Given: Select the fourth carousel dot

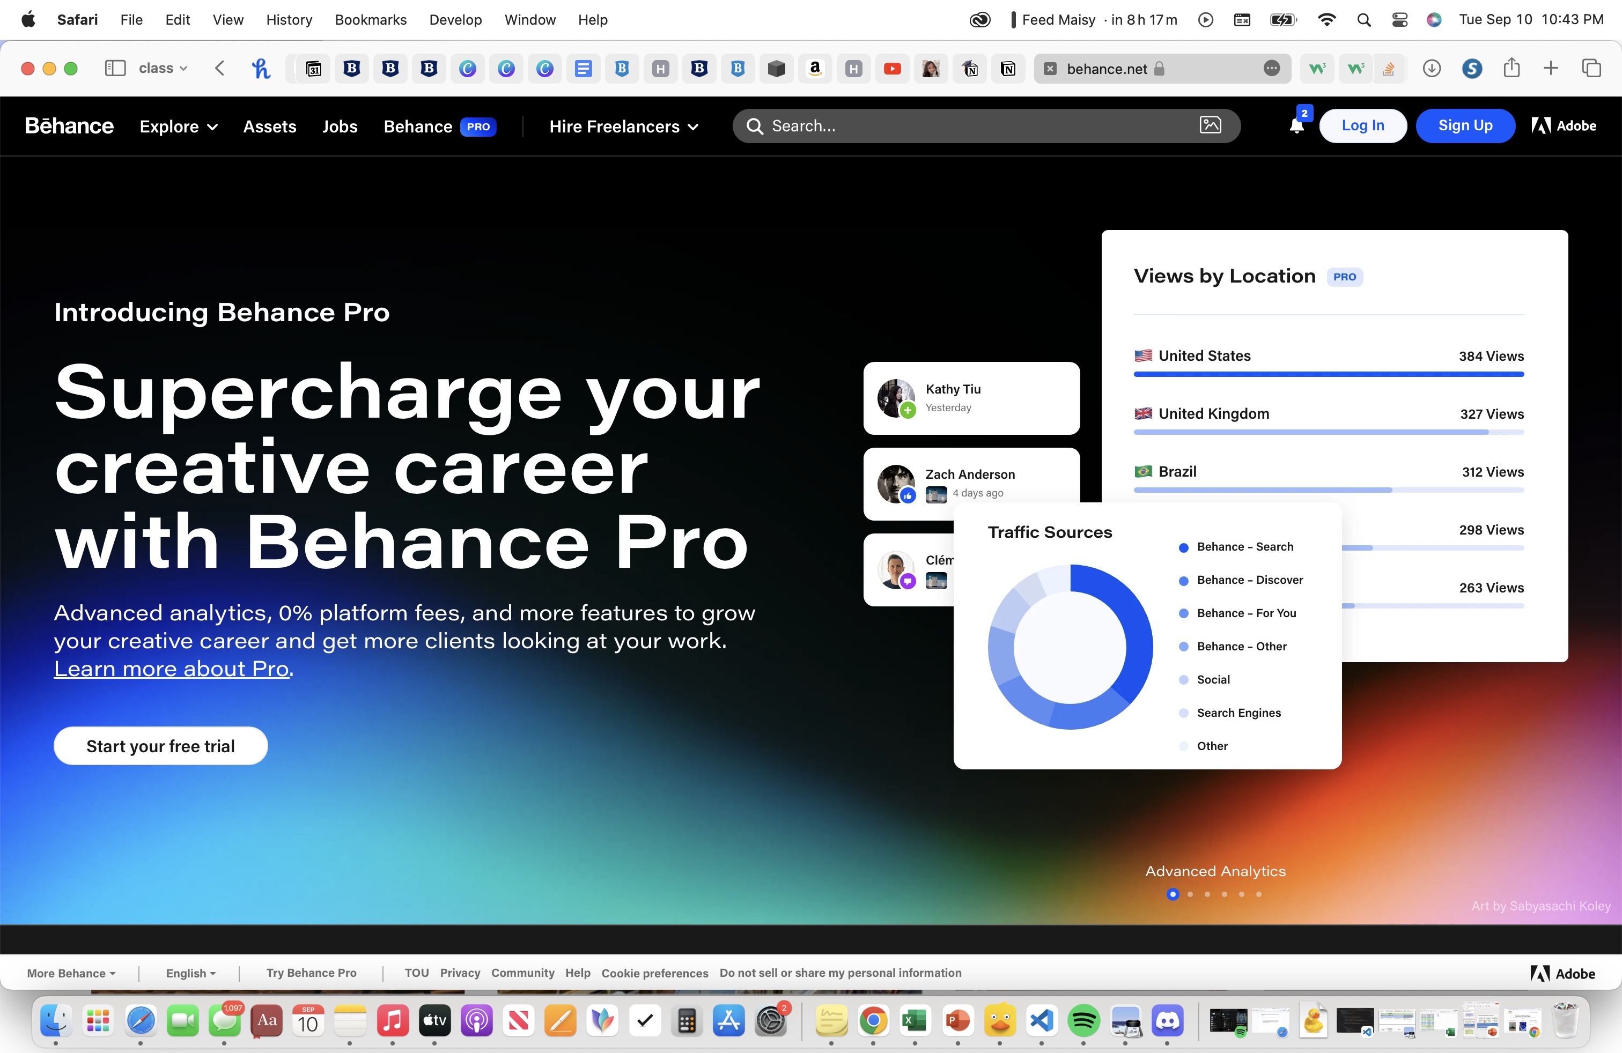Looking at the screenshot, I should click(1225, 894).
